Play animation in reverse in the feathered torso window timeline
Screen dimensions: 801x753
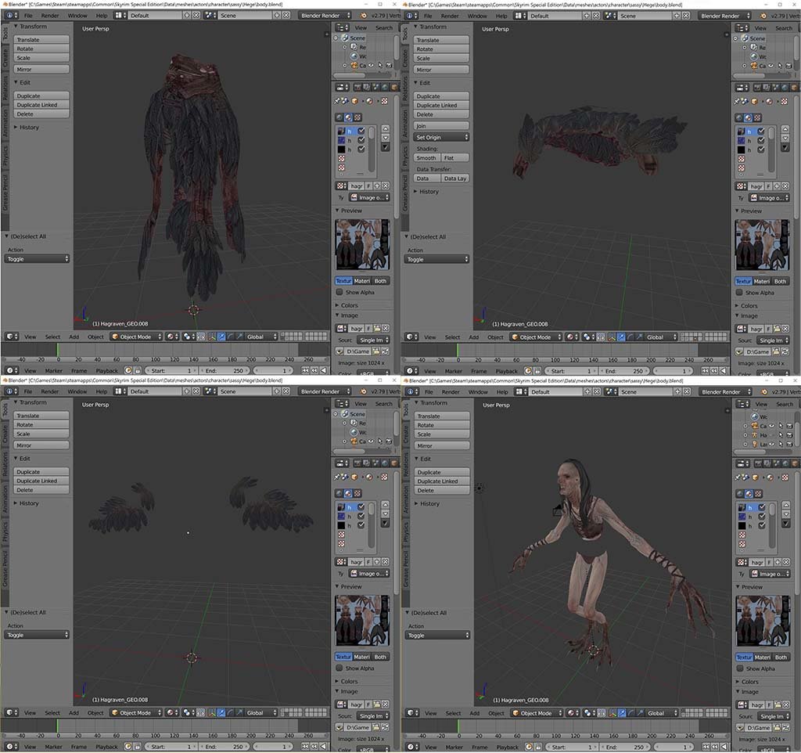click(323, 370)
